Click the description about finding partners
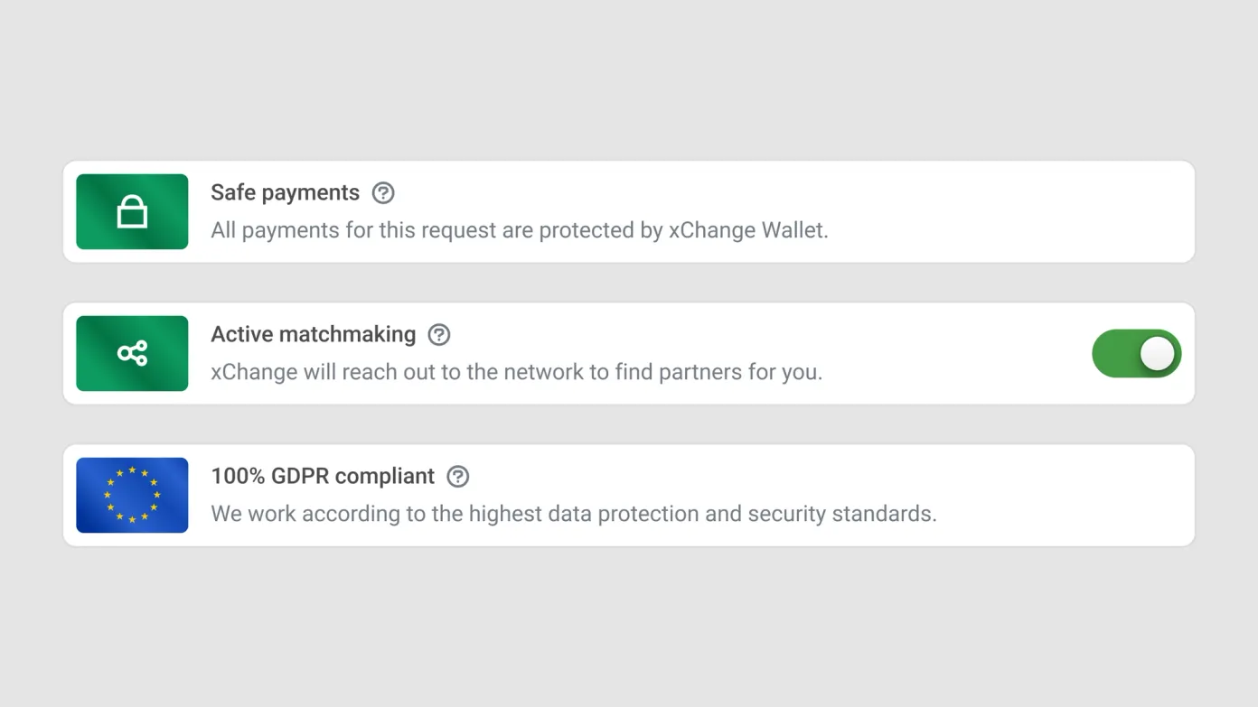 [x=517, y=372]
